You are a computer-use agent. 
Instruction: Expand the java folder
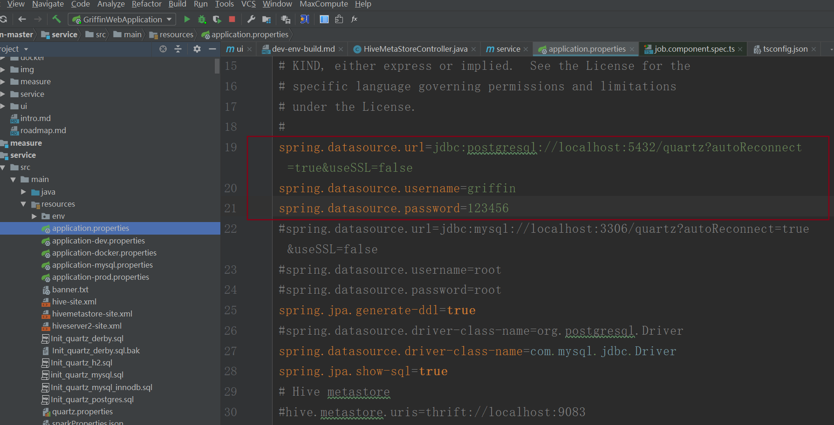point(23,192)
